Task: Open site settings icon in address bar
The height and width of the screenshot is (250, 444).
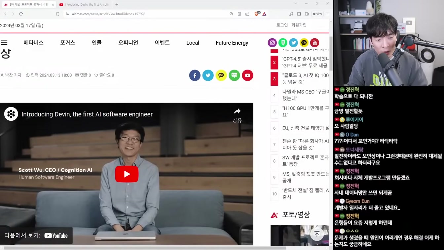Action: point(67,14)
